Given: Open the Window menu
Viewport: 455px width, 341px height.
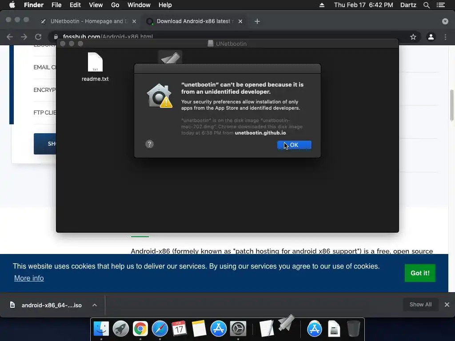Looking at the screenshot, I should (139, 5).
